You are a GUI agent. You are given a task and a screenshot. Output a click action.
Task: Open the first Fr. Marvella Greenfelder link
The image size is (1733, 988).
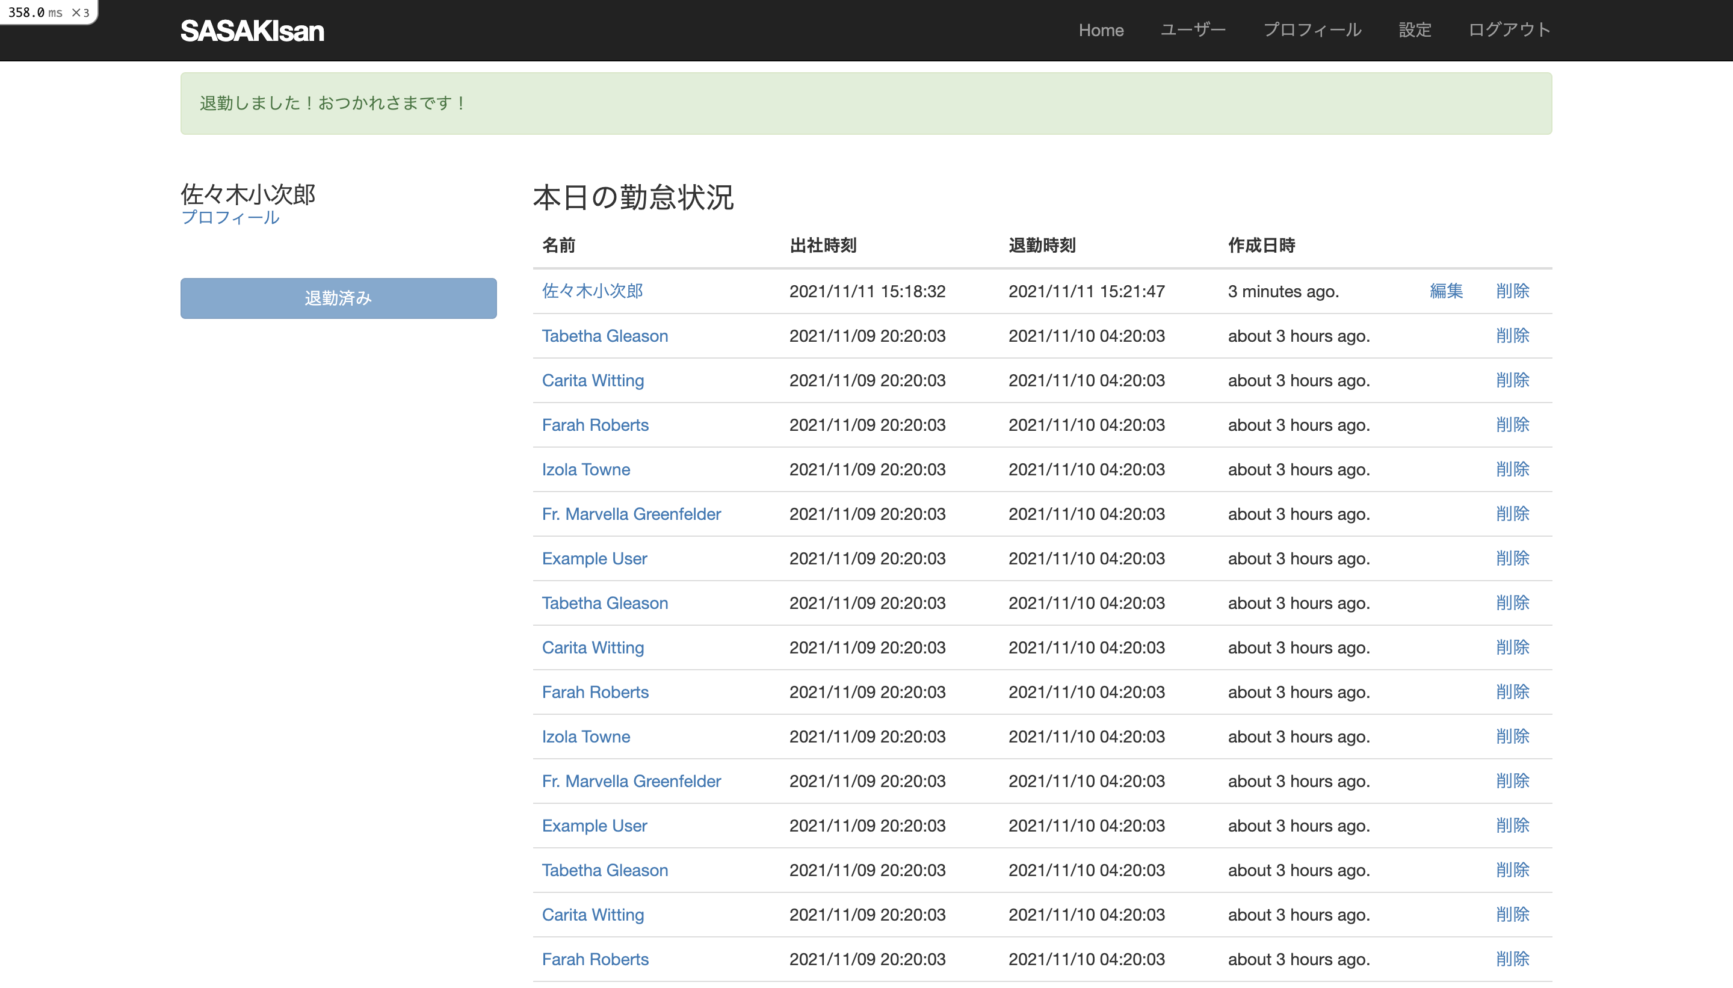pos(631,514)
